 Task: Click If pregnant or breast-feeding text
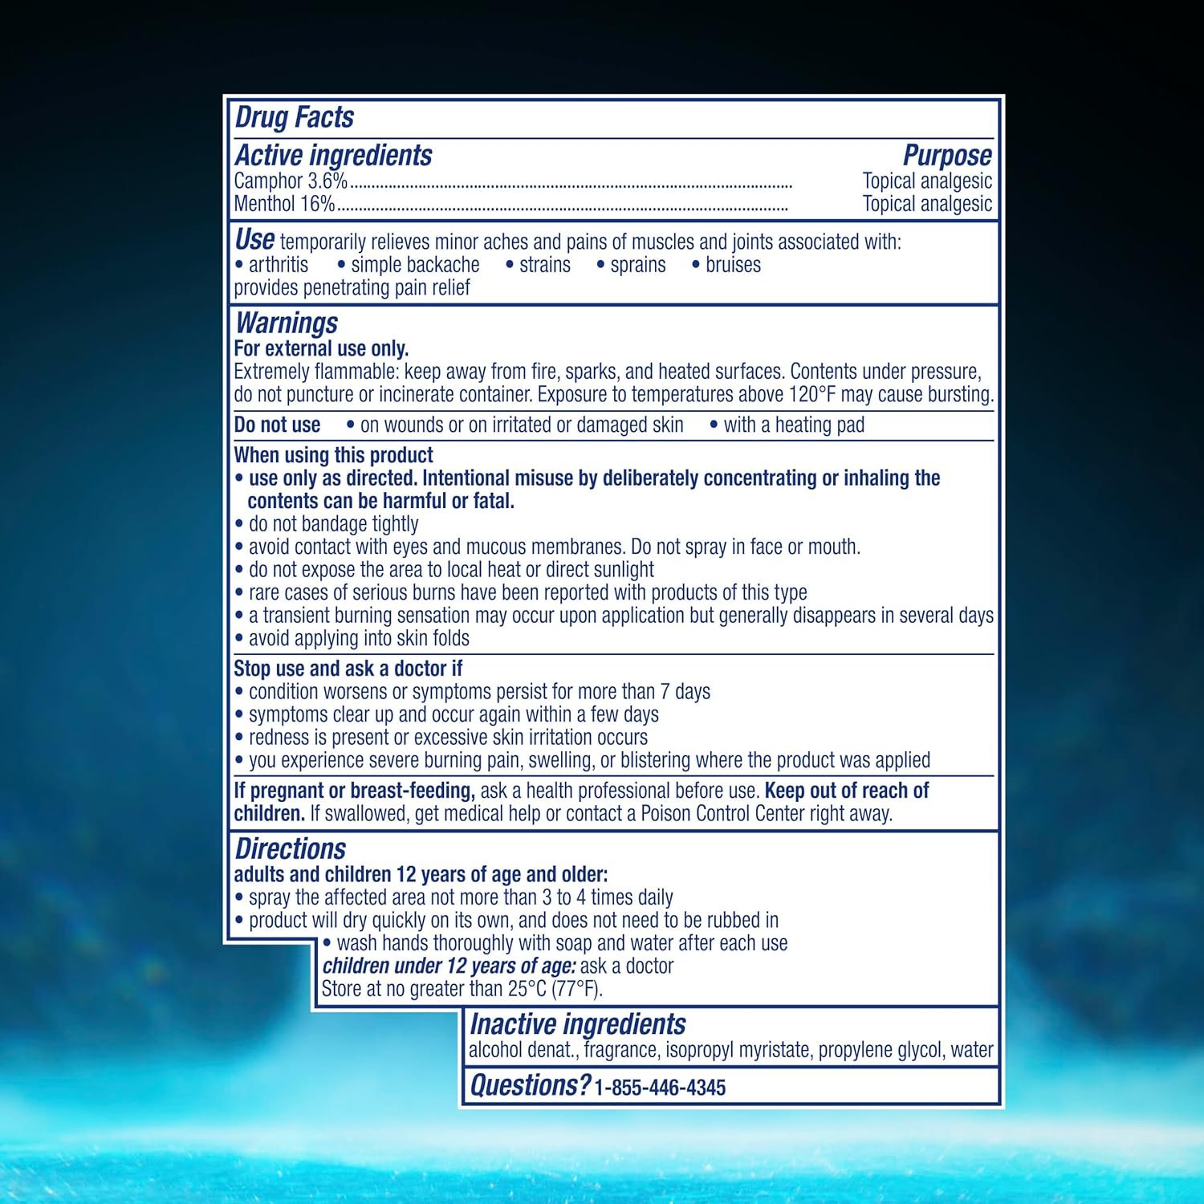(354, 791)
